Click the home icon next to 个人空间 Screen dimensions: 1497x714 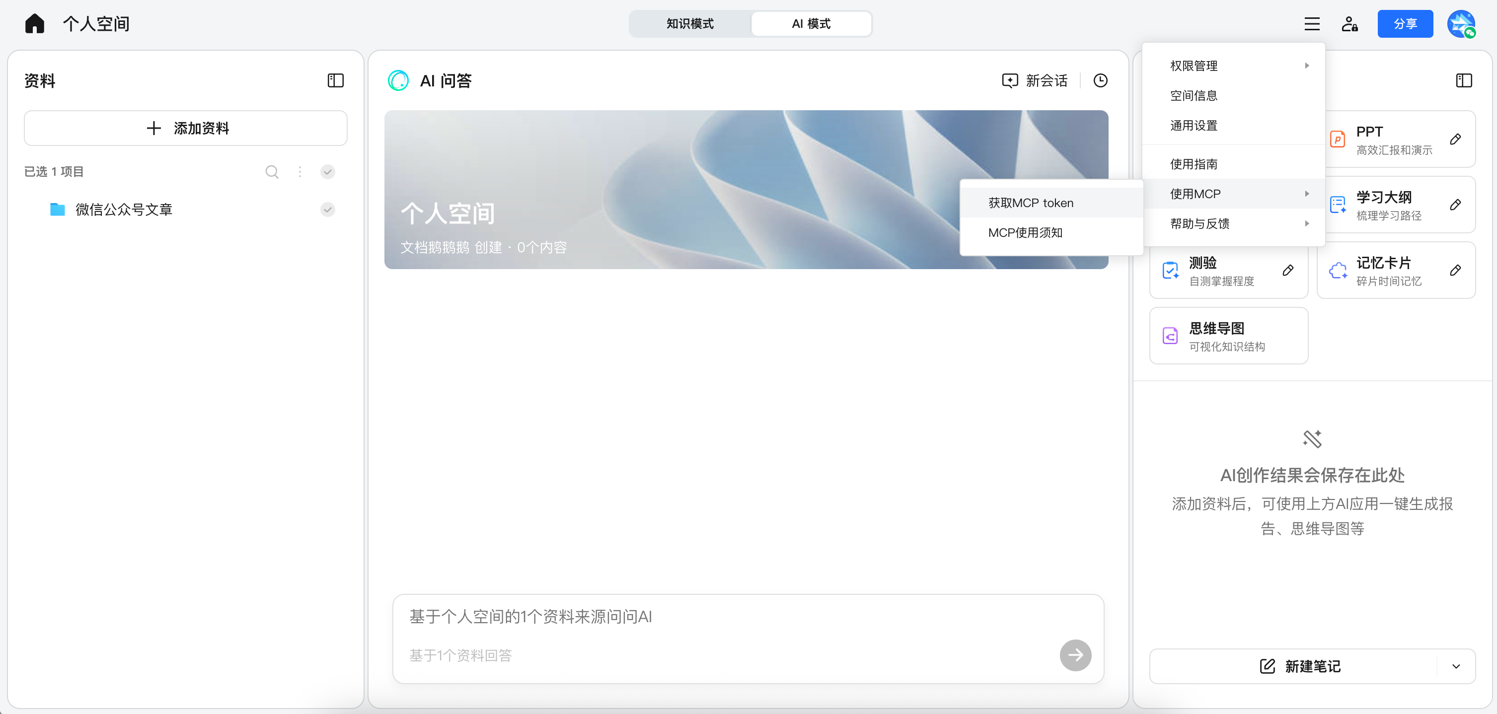pos(34,23)
